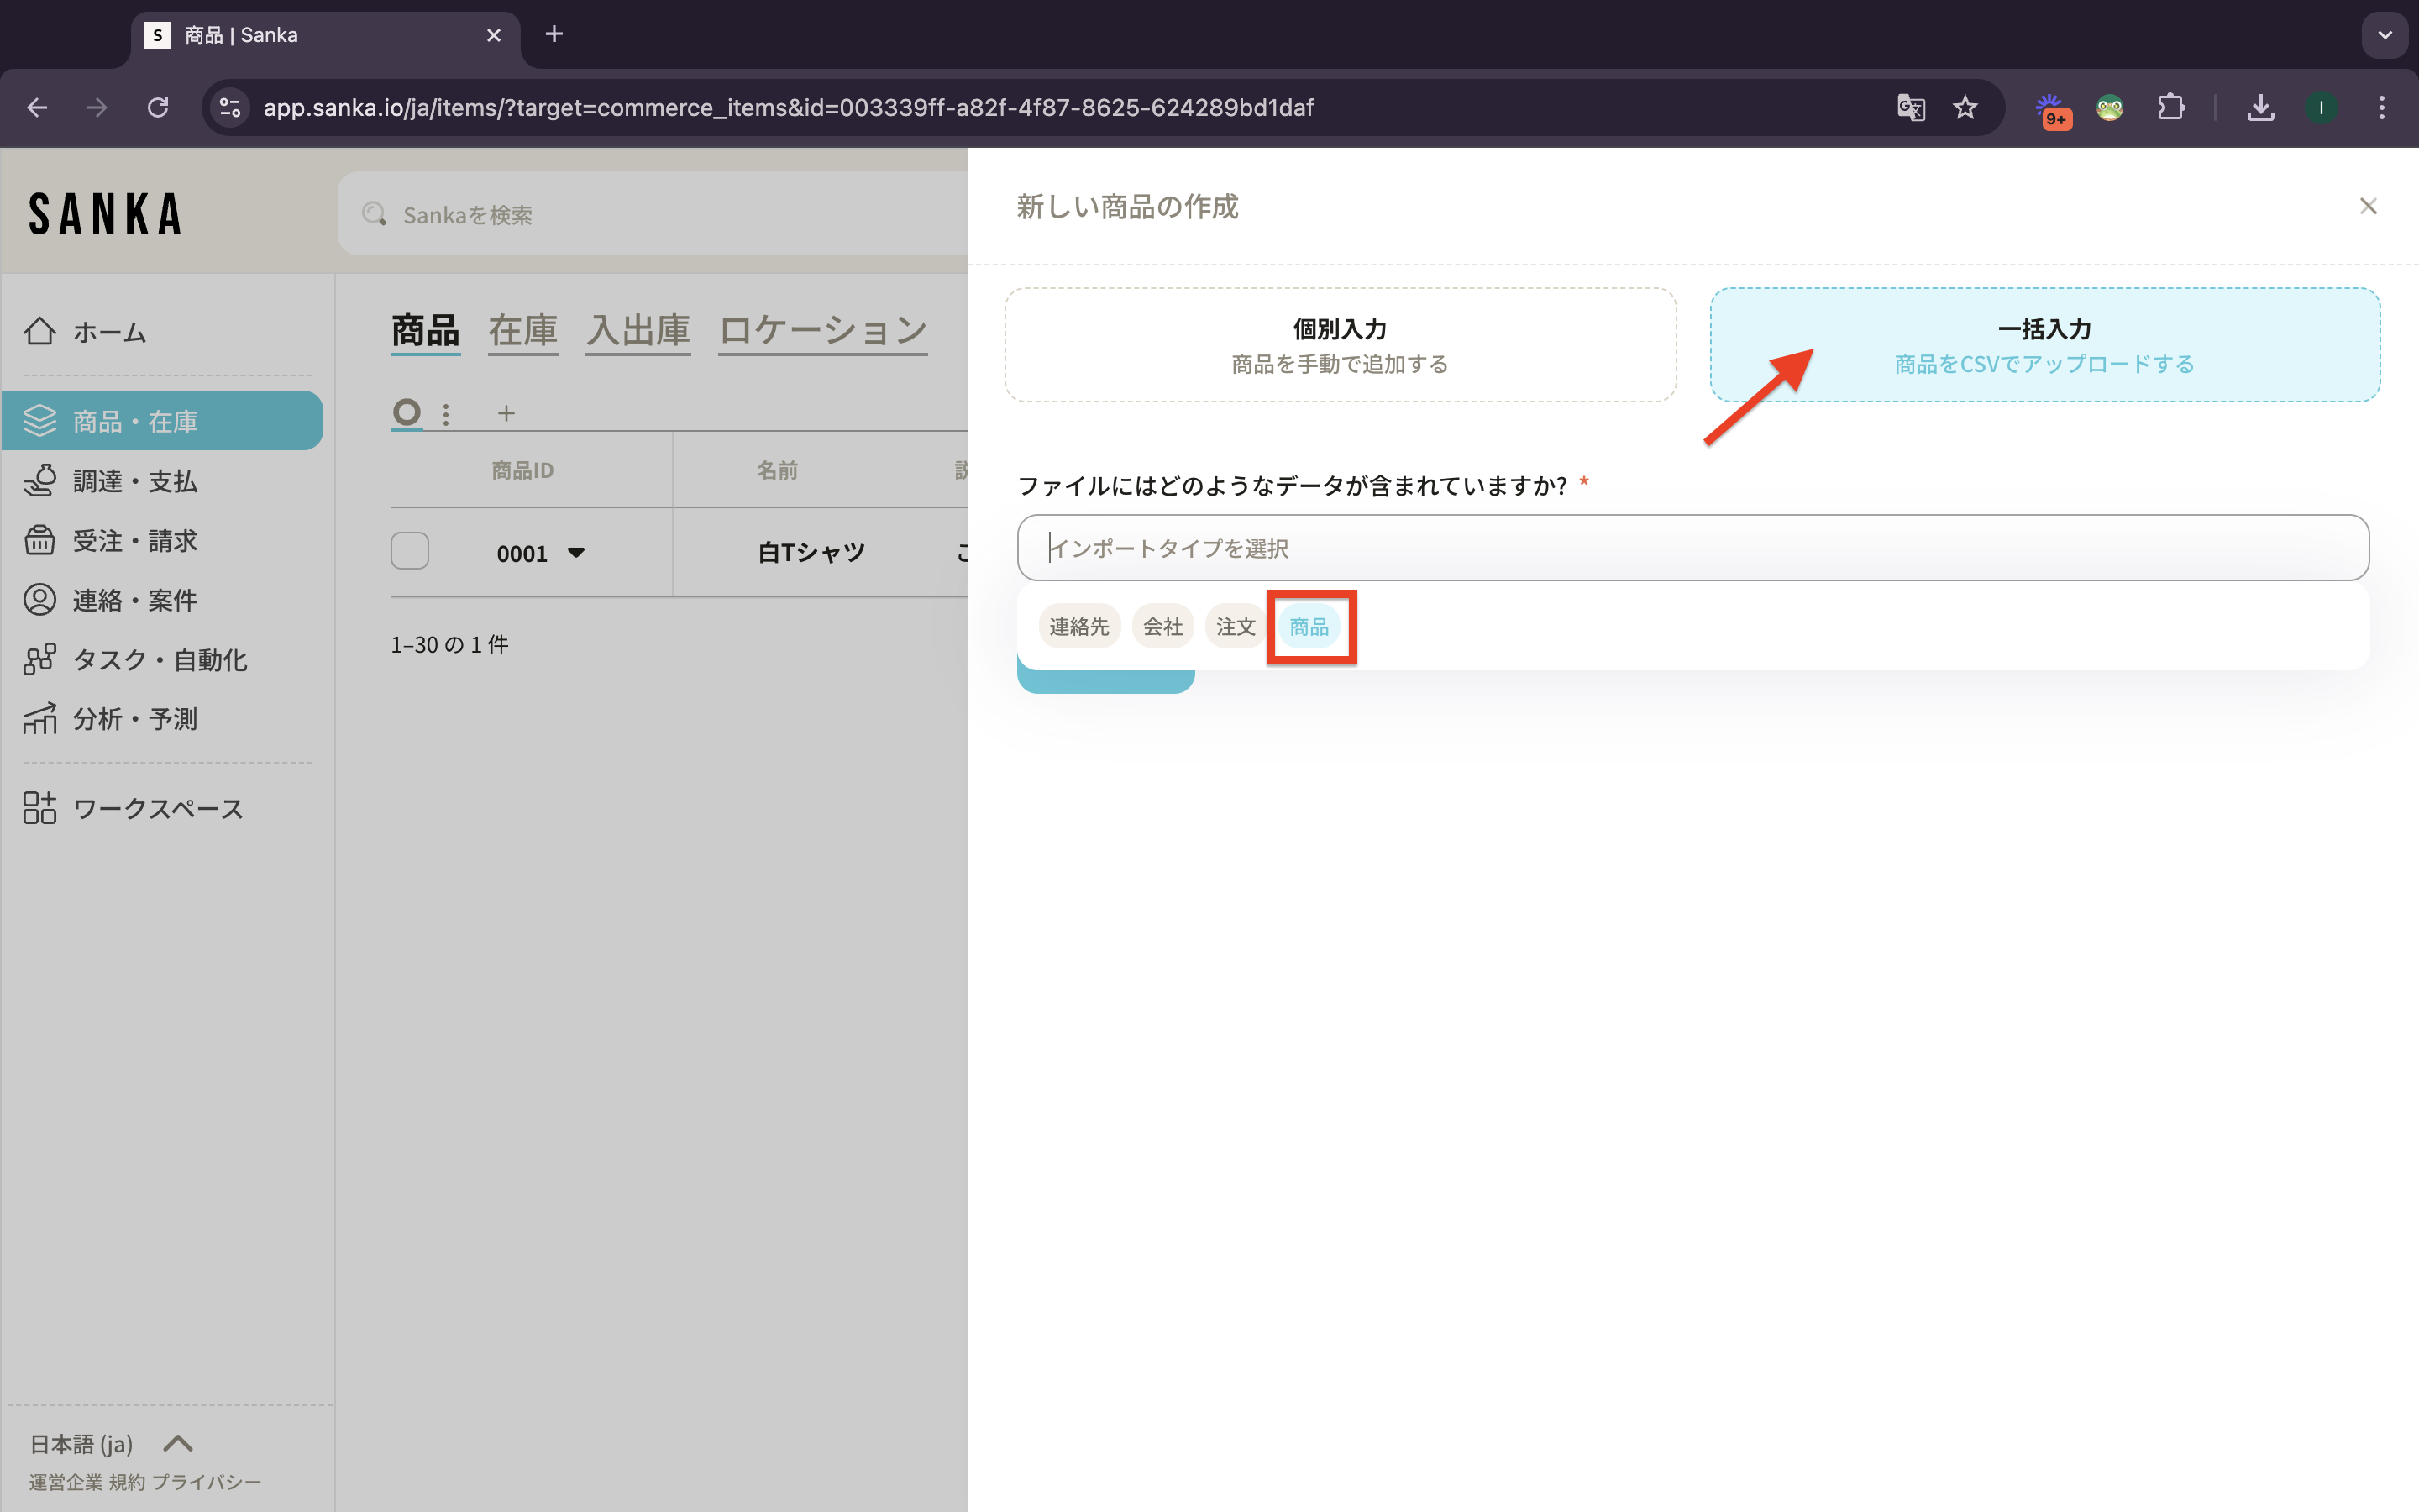Choose 商品 import type tag
The width and height of the screenshot is (2419, 1512).
[1309, 627]
